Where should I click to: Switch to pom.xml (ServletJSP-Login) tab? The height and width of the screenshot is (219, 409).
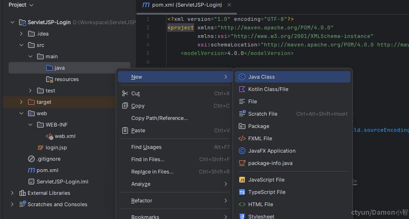pos(187,5)
